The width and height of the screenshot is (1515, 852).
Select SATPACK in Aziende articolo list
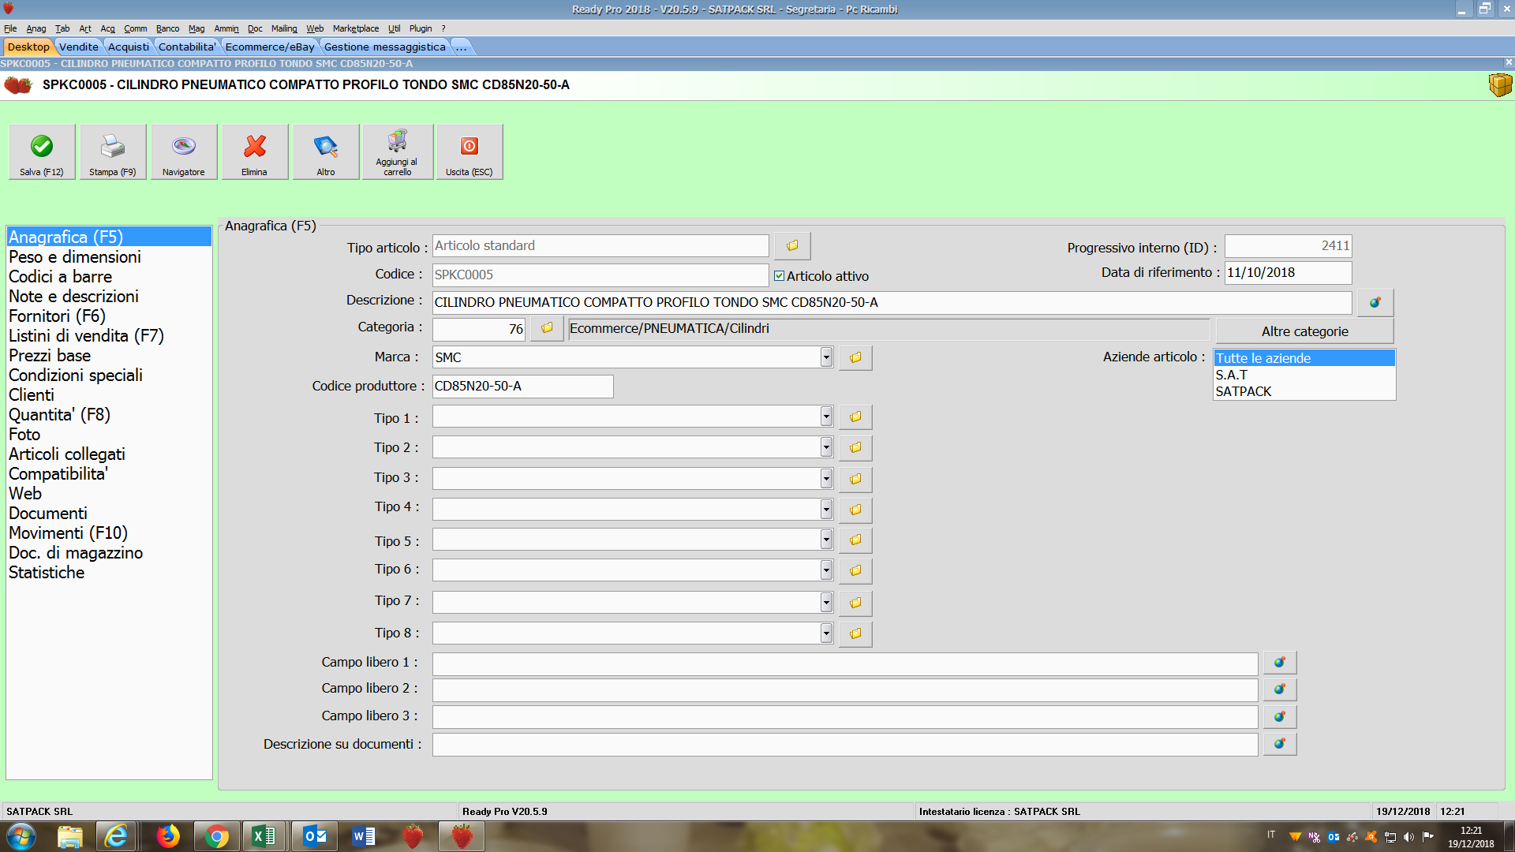[x=1244, y=391]
